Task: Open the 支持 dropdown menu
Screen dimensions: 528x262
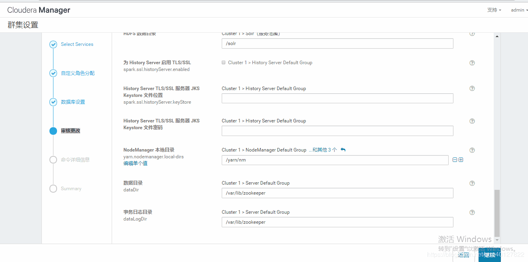Action: point(494,10)
